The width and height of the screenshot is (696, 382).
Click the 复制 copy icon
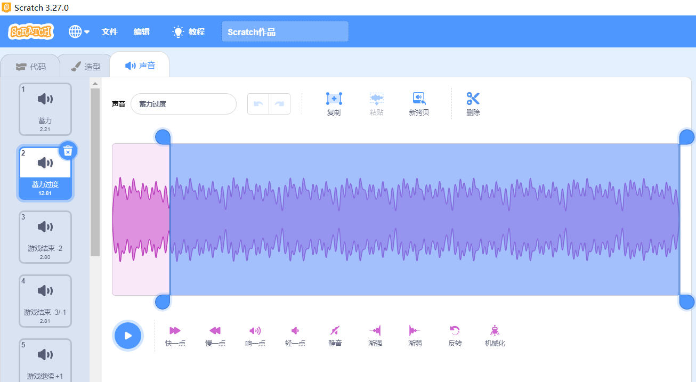(334, 104)
